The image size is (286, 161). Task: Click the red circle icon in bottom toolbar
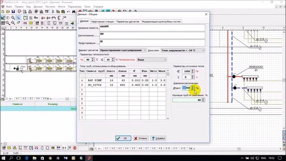pos(75,148)
